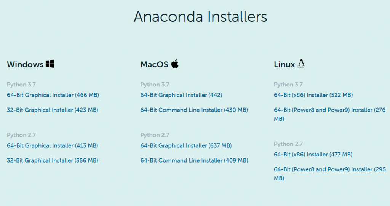The width and height of the screenshot is (390, 206).
Task: Click the Windows section heading
Action: (25, 64)
